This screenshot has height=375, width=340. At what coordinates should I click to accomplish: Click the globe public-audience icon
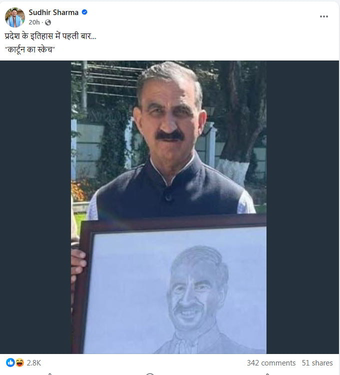pyautogui.click(x=48, y=22)
